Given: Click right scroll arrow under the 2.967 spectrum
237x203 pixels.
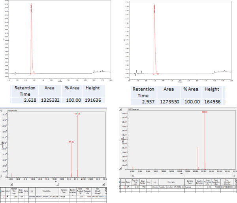Looking at the screenshot, I should point(233,176).
